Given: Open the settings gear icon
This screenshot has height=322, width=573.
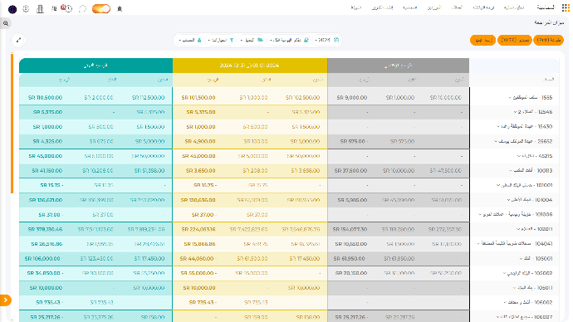Looking at the screenshot, I should [x=26, y=9].
